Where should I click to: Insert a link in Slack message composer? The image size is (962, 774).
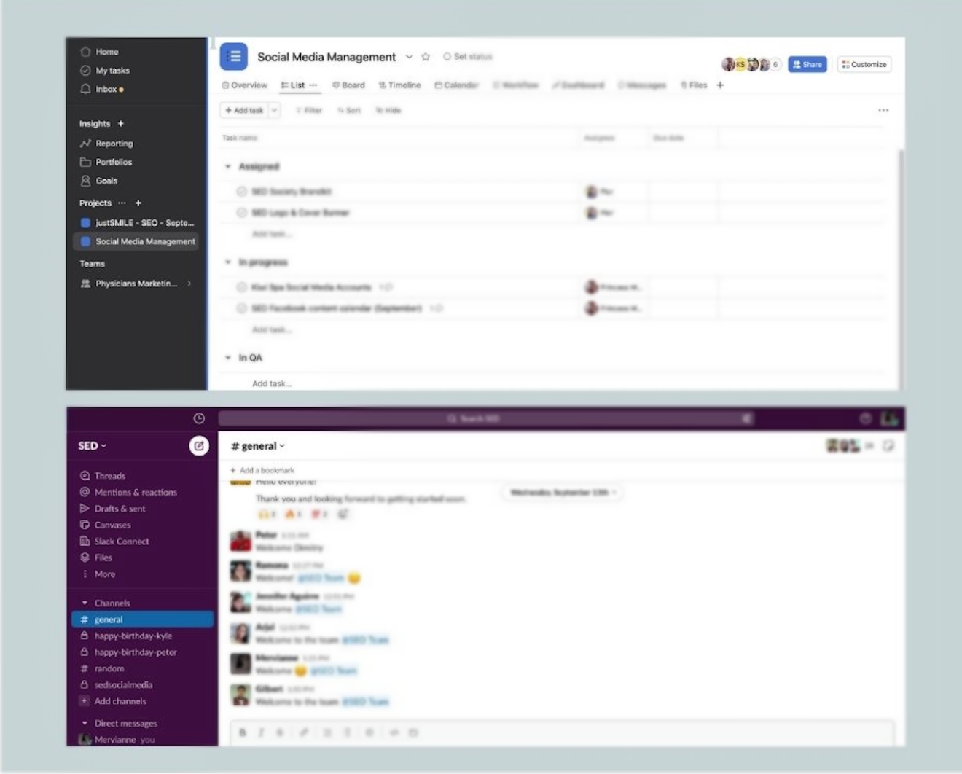click(x=303, y=732)
